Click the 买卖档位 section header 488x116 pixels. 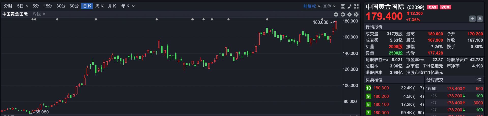[x=374, y=80]
